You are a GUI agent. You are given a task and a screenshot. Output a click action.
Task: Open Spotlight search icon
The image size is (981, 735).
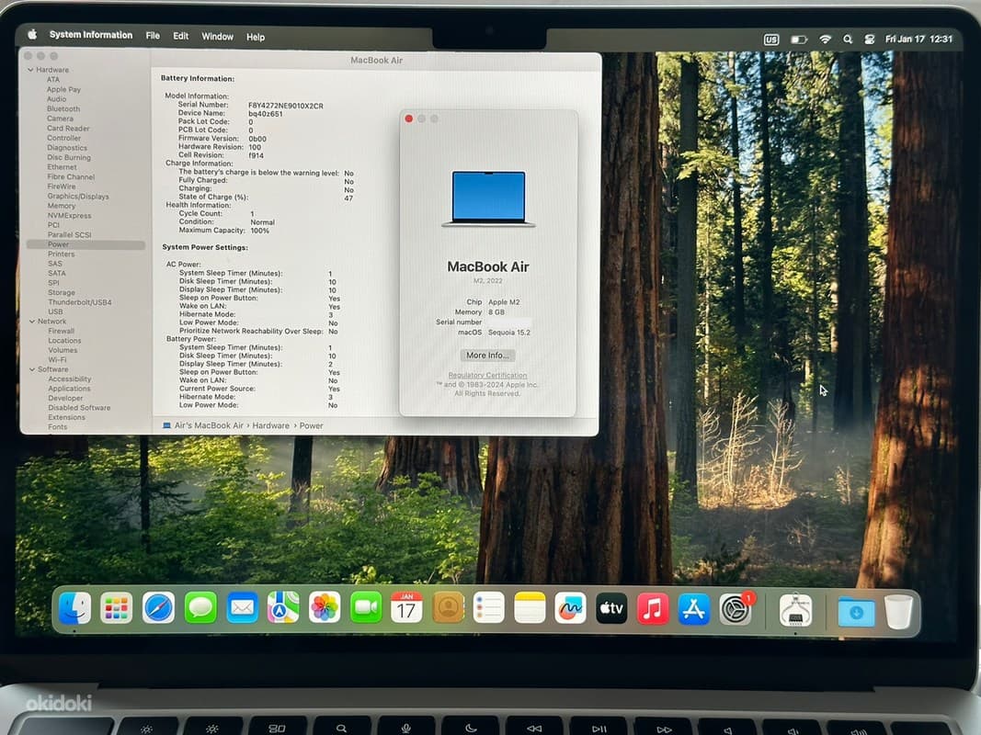[x=848, y=39]
